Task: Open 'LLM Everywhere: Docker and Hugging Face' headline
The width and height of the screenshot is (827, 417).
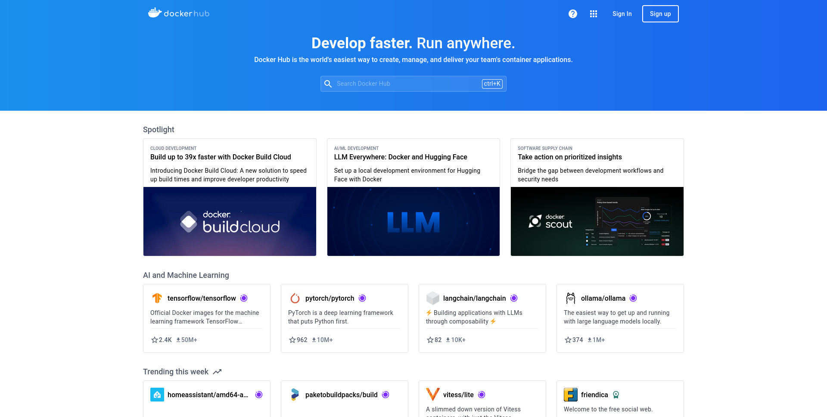Action: coord(401,157)
